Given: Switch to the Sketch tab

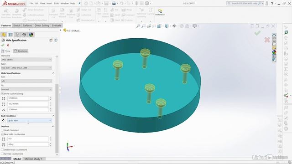Looking at the screenshot, I should click(x=17, y=26).
